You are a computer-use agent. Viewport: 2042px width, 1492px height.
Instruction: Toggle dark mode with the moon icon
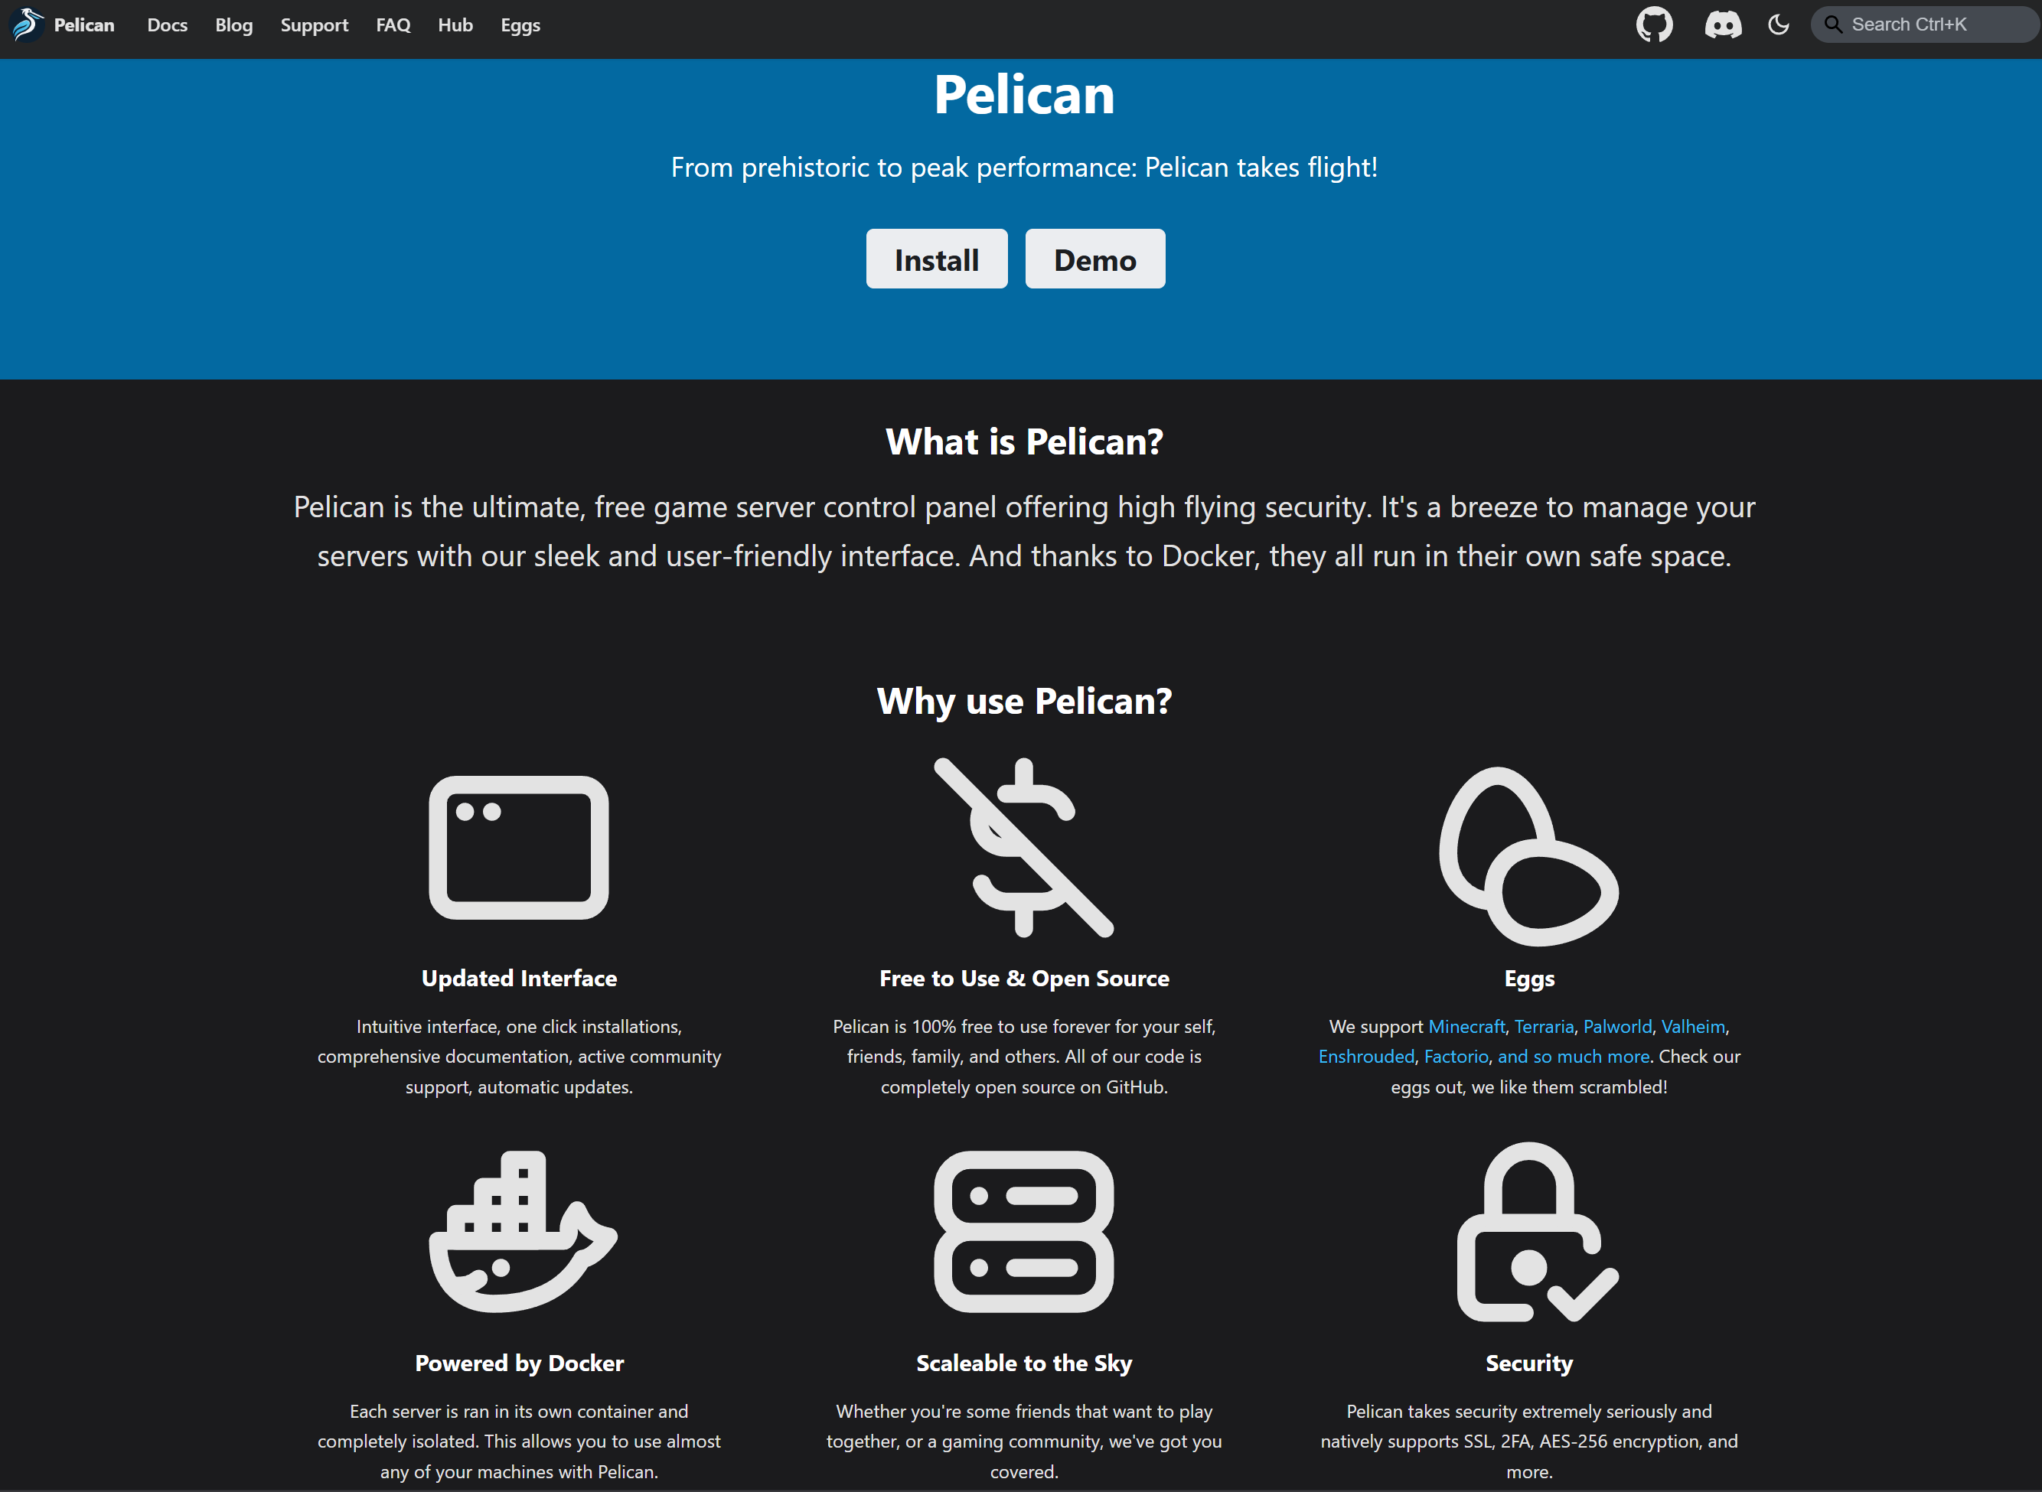pyautogui.click(x=1778, y=24)
